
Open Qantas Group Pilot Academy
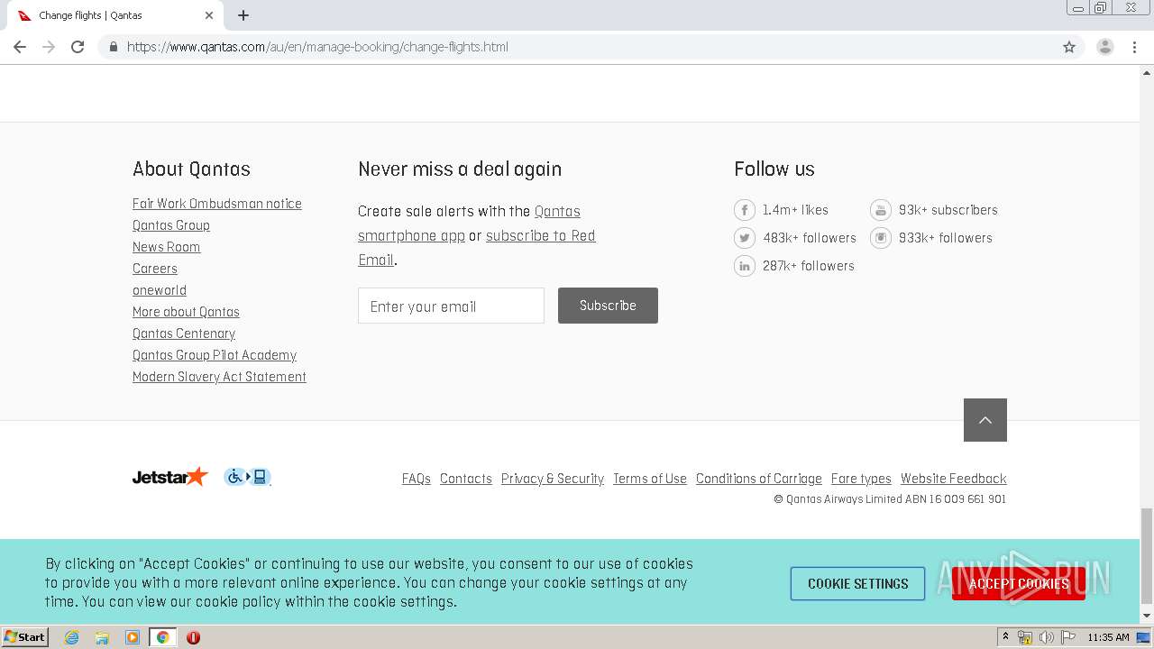pyautogui.click(x=215, y=355)
